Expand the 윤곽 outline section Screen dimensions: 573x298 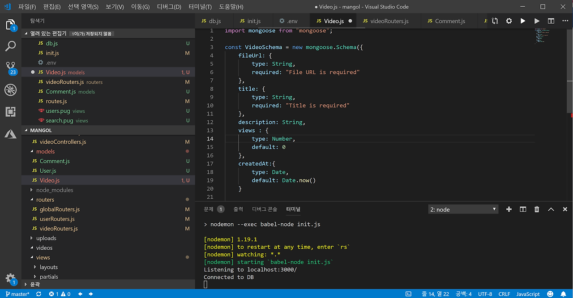[x=35, y=284]
